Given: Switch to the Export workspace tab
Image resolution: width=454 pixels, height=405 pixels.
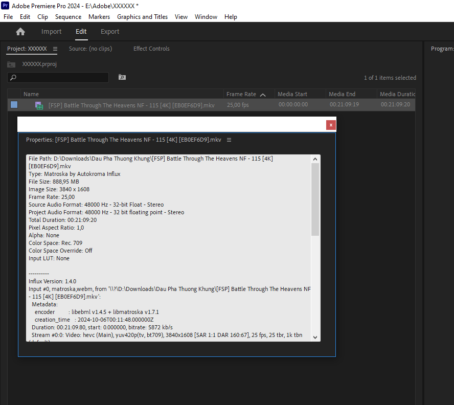Looking at the screenshot, I should point(109,31).
